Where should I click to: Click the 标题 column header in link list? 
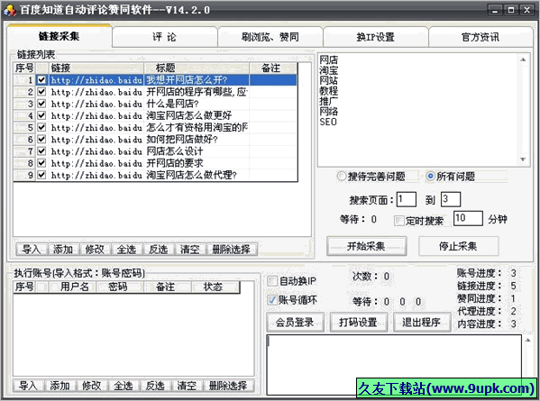coord(197,68)
